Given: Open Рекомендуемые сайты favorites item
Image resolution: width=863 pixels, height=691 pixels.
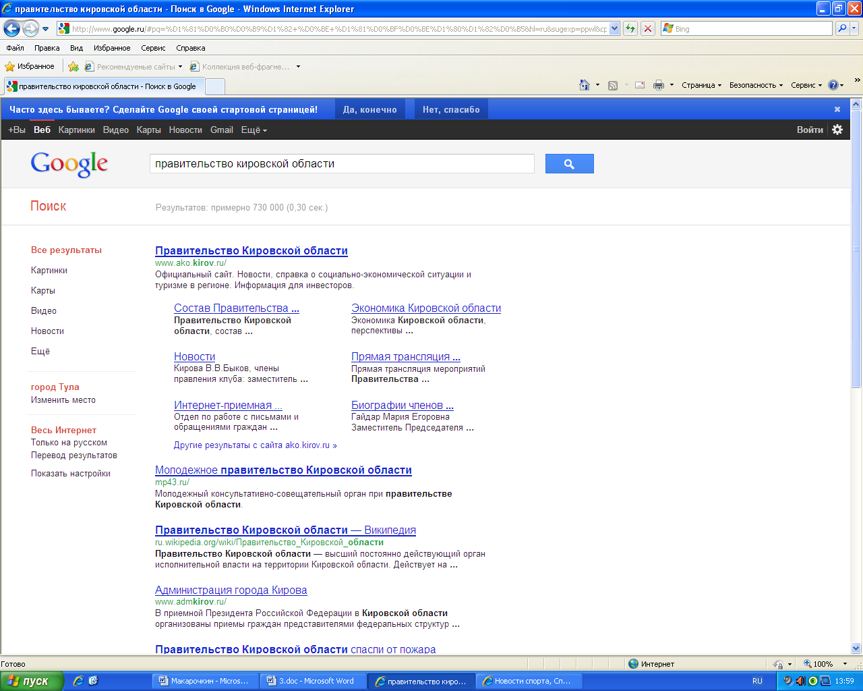Looking at the screenshot, I should [133, 66].
